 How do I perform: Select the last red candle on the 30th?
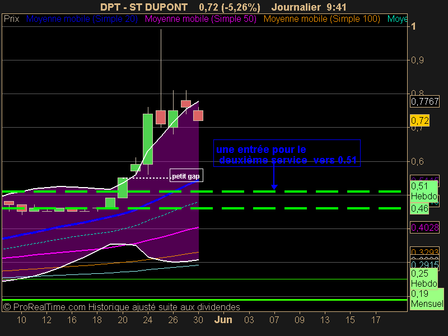(198, 116)
